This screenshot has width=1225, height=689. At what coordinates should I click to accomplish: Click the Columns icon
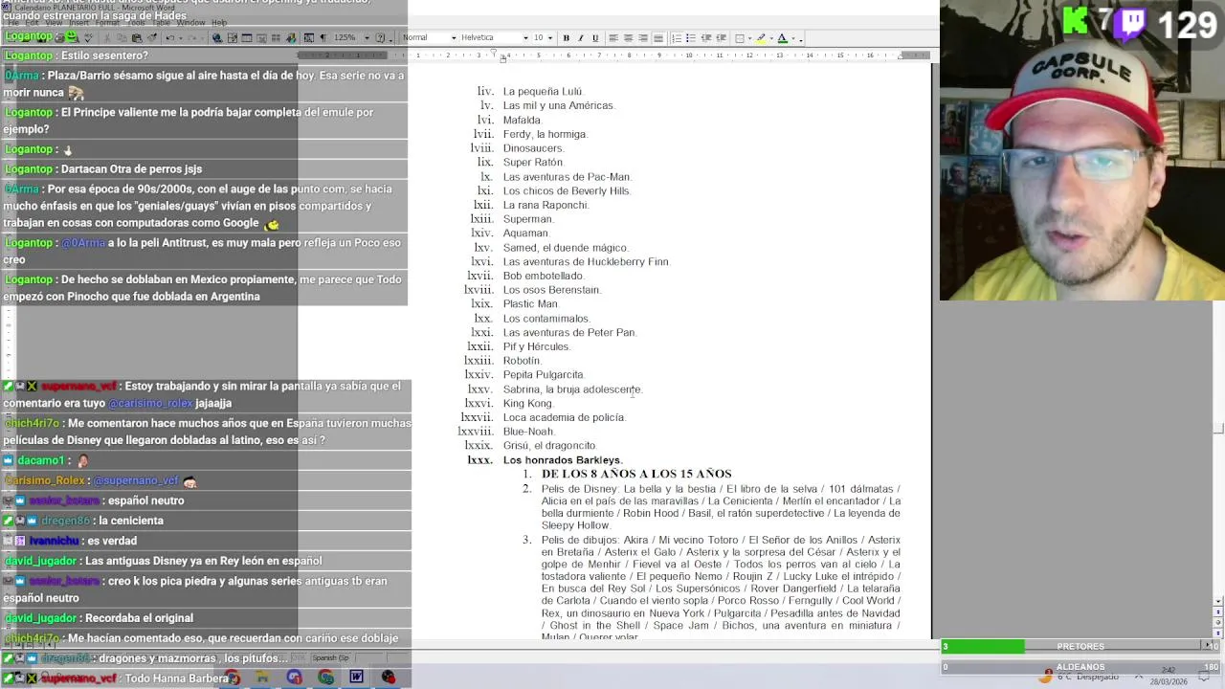pyautogui.click(x=276, y=37)
